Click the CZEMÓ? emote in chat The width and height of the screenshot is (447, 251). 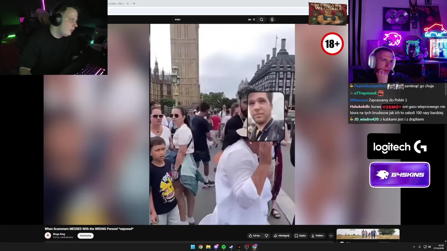point(392,107)
